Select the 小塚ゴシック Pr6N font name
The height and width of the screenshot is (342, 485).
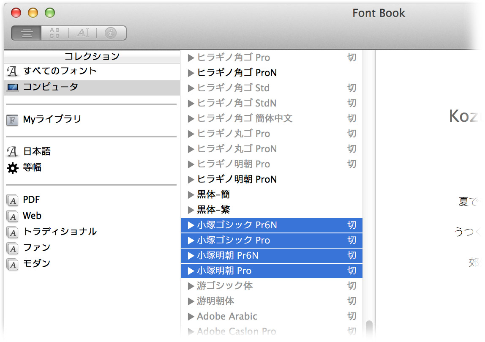click(237, 225)
